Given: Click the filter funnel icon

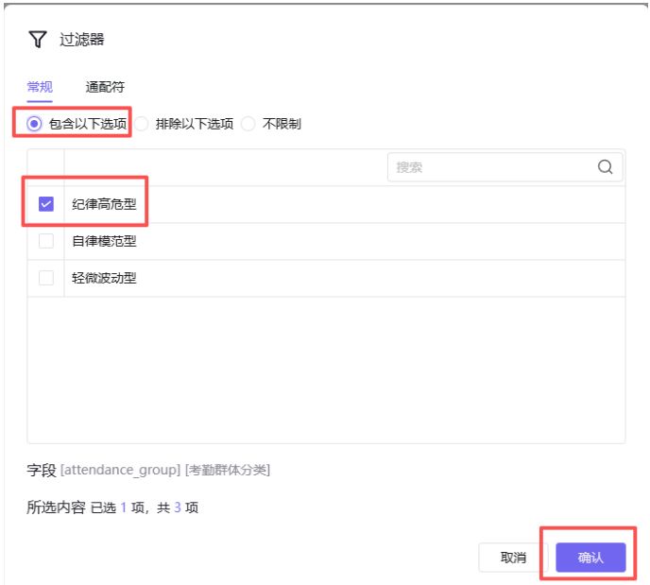Looking at the screenshot, I should click(38, 39).
